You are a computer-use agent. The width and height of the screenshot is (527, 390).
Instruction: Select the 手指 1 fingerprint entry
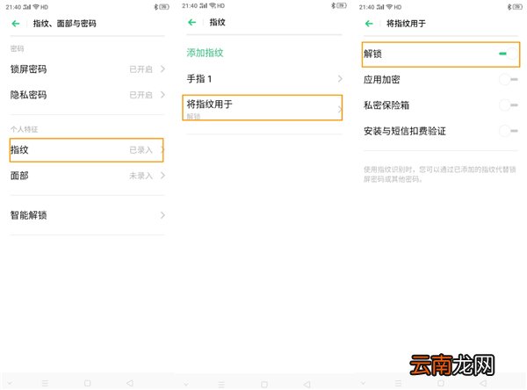click(x=264, y=79)
